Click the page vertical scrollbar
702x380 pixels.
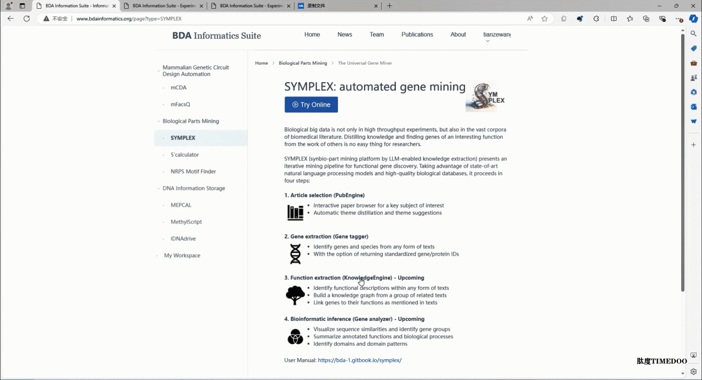coord(683,162)
